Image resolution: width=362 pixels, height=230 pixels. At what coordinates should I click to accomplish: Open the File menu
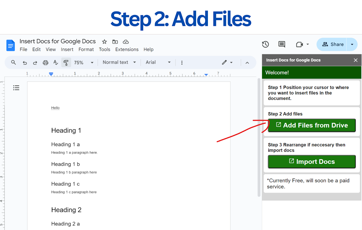point(23,49)
